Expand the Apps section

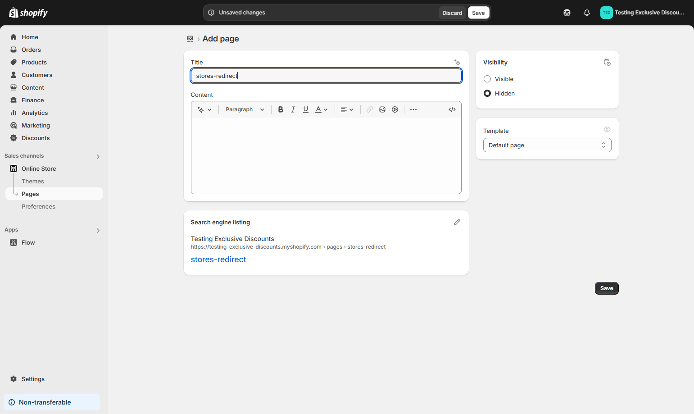(98, 230)
